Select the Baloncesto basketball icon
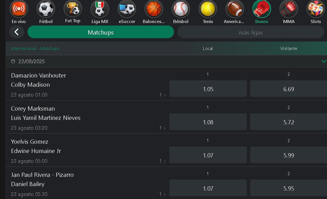Screen dimensions: 327x199 pos(154,9)
